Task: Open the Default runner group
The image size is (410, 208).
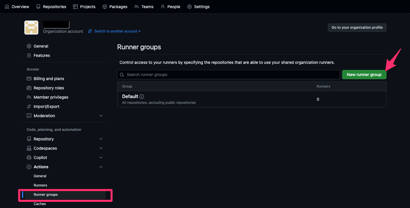Action: pos(130,96)
